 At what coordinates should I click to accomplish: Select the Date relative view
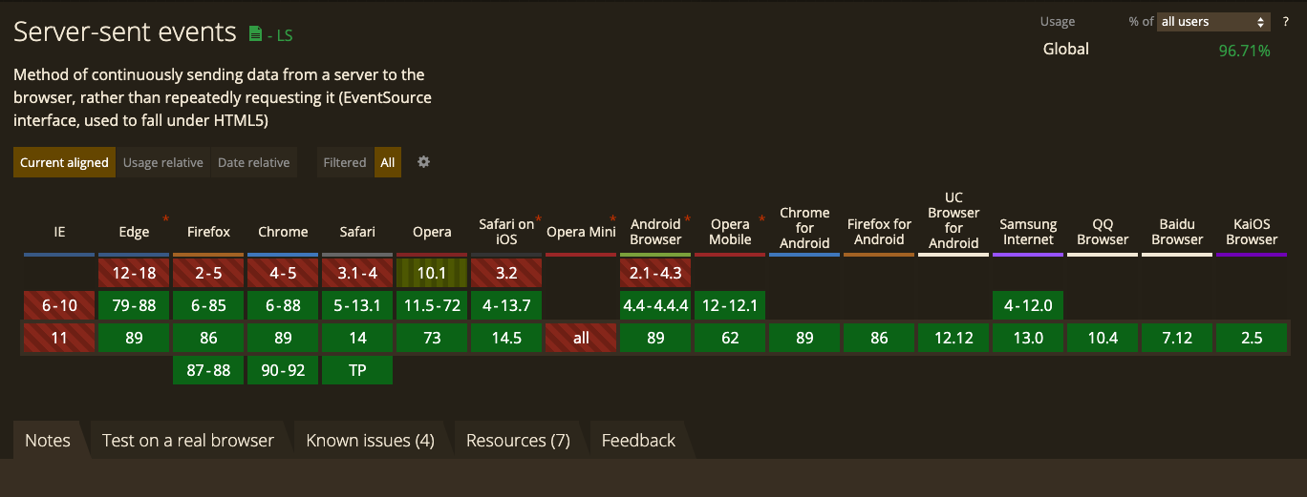pos(253,162)
